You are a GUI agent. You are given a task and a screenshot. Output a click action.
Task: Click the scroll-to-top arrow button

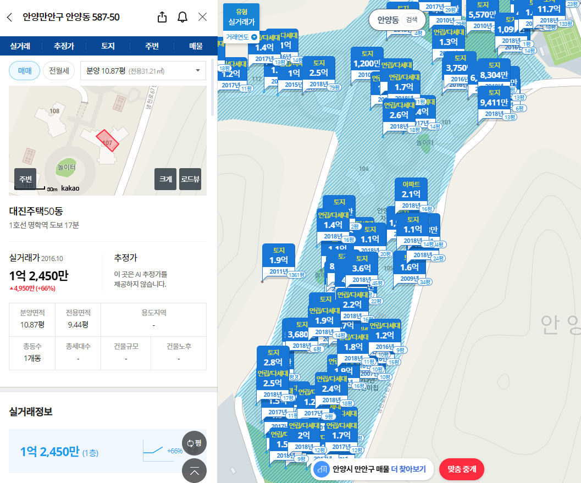click(194, 470)
